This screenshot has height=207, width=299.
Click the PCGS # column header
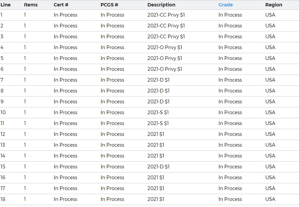click(x=109, y=5)
